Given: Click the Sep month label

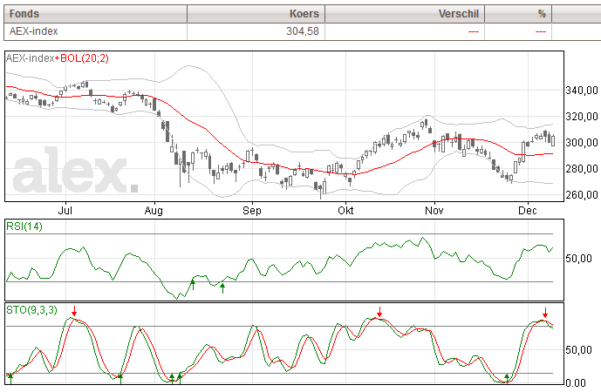Looking at the screenshot, I should (252, 211).
